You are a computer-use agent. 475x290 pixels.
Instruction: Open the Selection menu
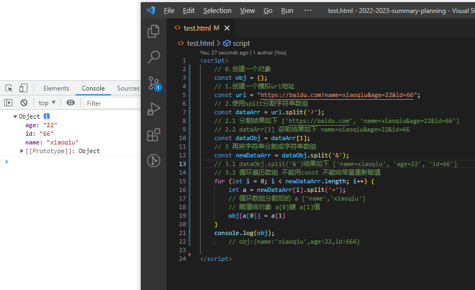217,10
